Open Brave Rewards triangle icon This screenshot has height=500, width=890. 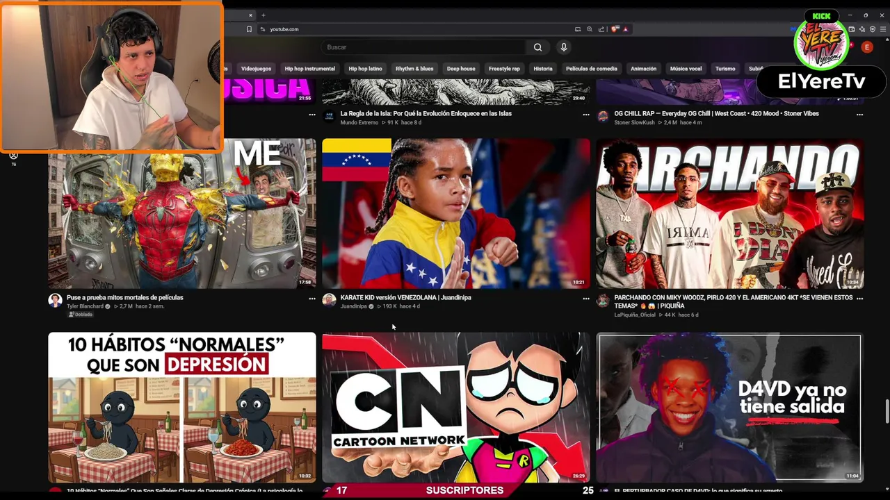pos(625,29)
